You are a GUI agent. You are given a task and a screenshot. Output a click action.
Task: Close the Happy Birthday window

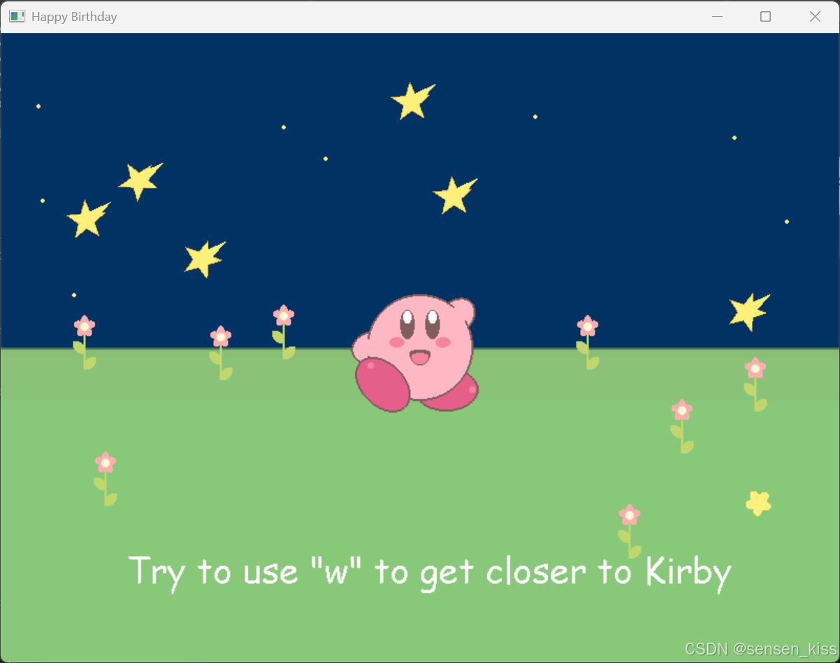click(815, 16)
